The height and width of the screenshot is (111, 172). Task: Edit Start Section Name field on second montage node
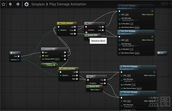pos(137,53)
